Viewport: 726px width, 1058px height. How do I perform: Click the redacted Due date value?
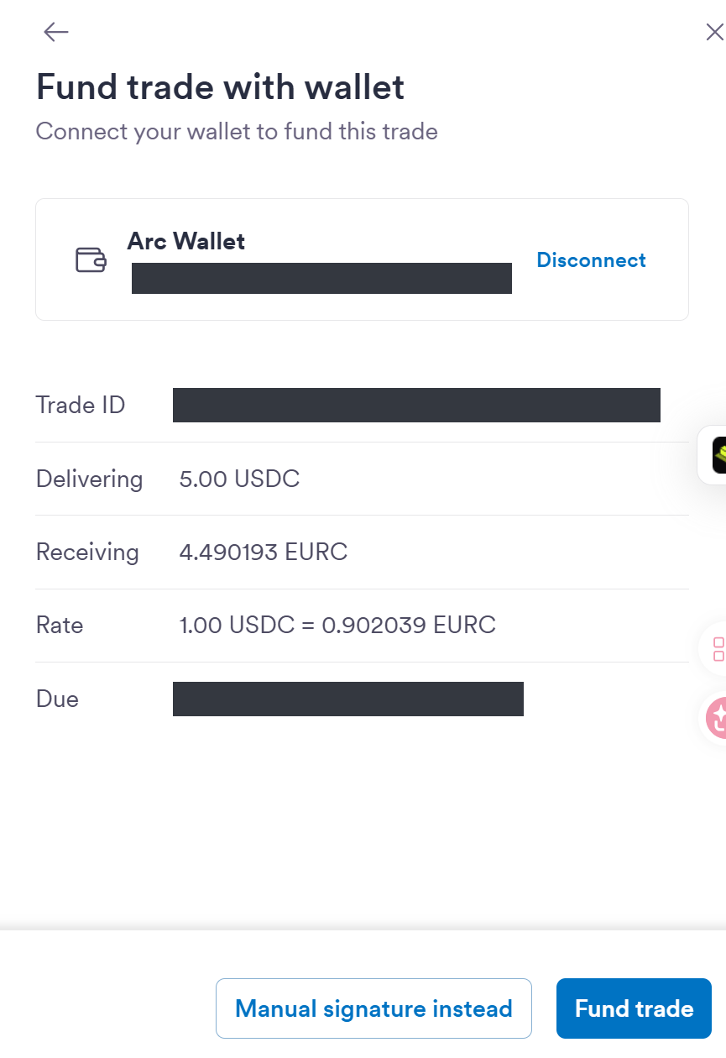point(348,699)
